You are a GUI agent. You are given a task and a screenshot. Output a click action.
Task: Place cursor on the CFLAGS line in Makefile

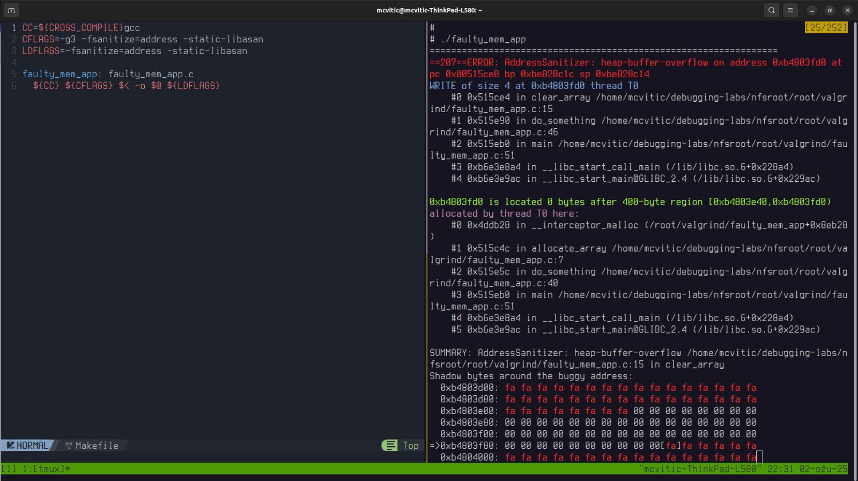143,39
